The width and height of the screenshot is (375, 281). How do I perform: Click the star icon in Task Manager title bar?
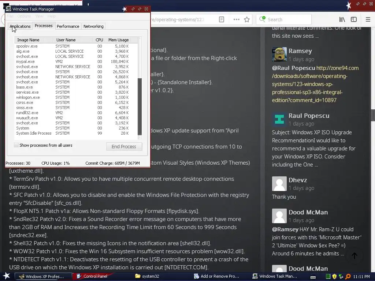[x=125, y=9]
